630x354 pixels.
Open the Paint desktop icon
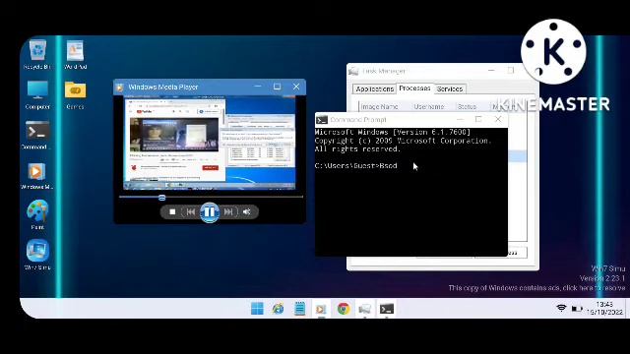click(37, 214)
